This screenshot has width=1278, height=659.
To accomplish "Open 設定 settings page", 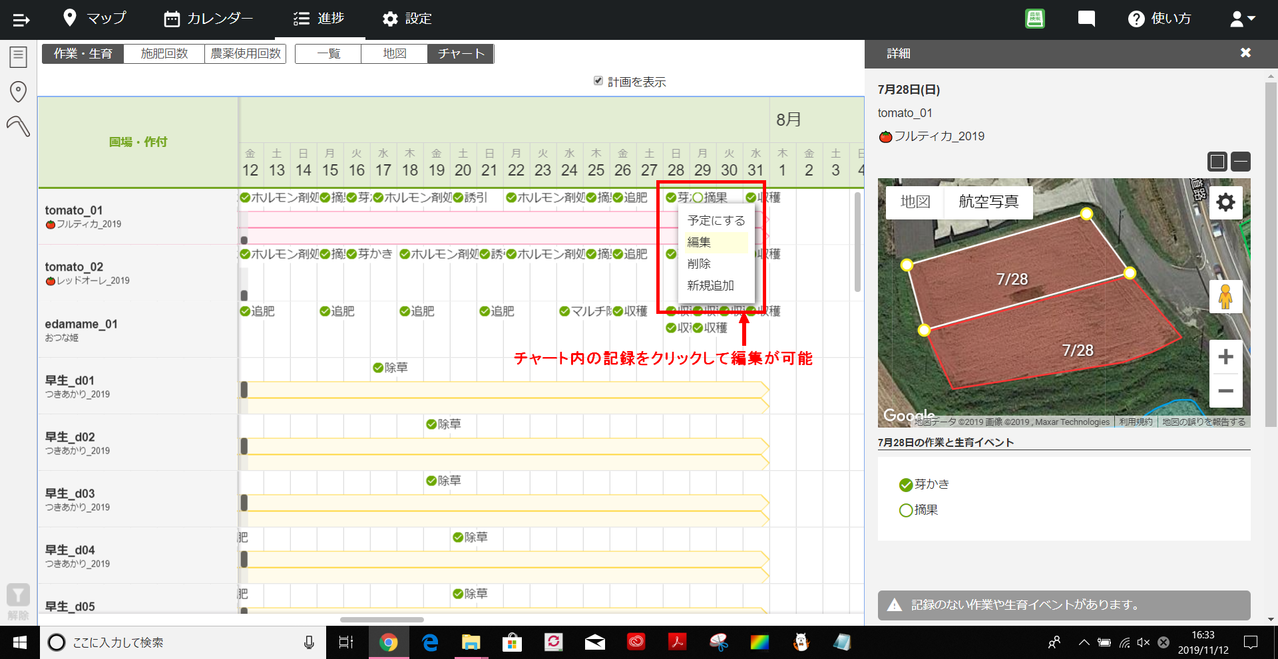I will [407, 19].
